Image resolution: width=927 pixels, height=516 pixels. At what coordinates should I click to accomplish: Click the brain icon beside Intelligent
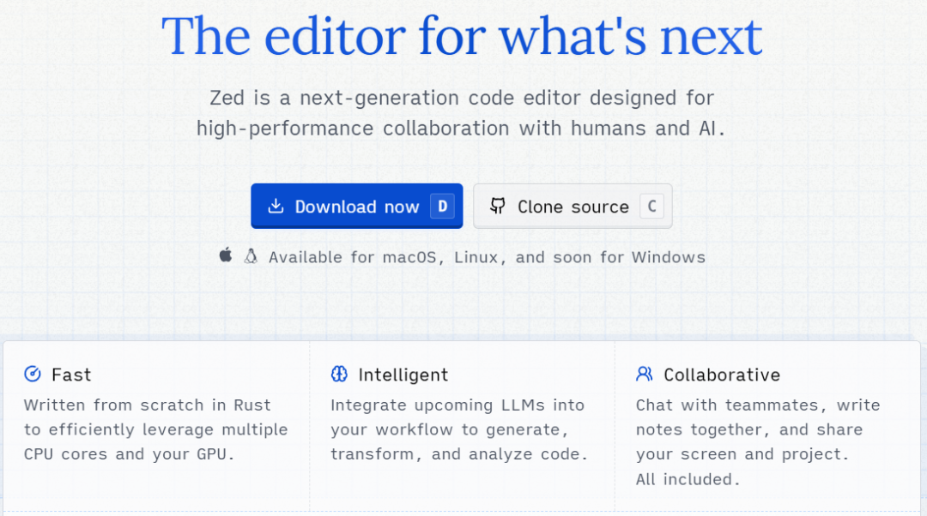(339, 374)
